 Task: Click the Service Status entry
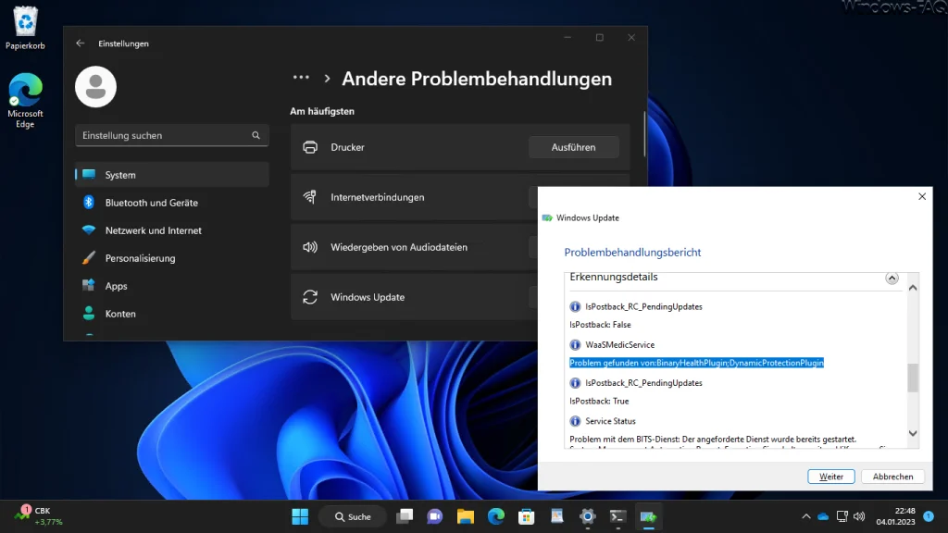coord(610,421)
